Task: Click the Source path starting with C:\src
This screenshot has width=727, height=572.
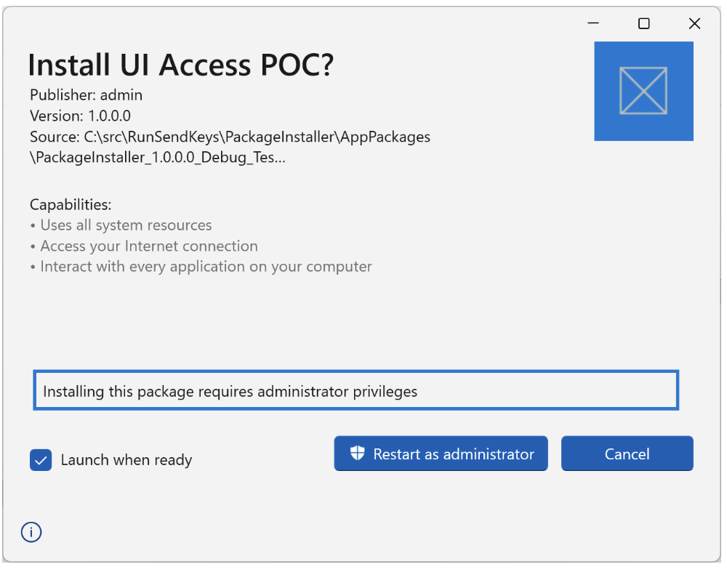Action: pyautogui.click(x=230, y=137)
